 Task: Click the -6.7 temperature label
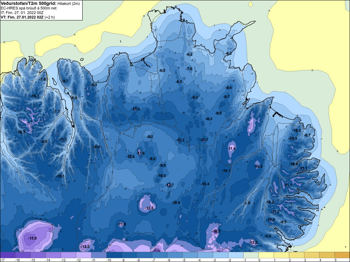(307, 135)
